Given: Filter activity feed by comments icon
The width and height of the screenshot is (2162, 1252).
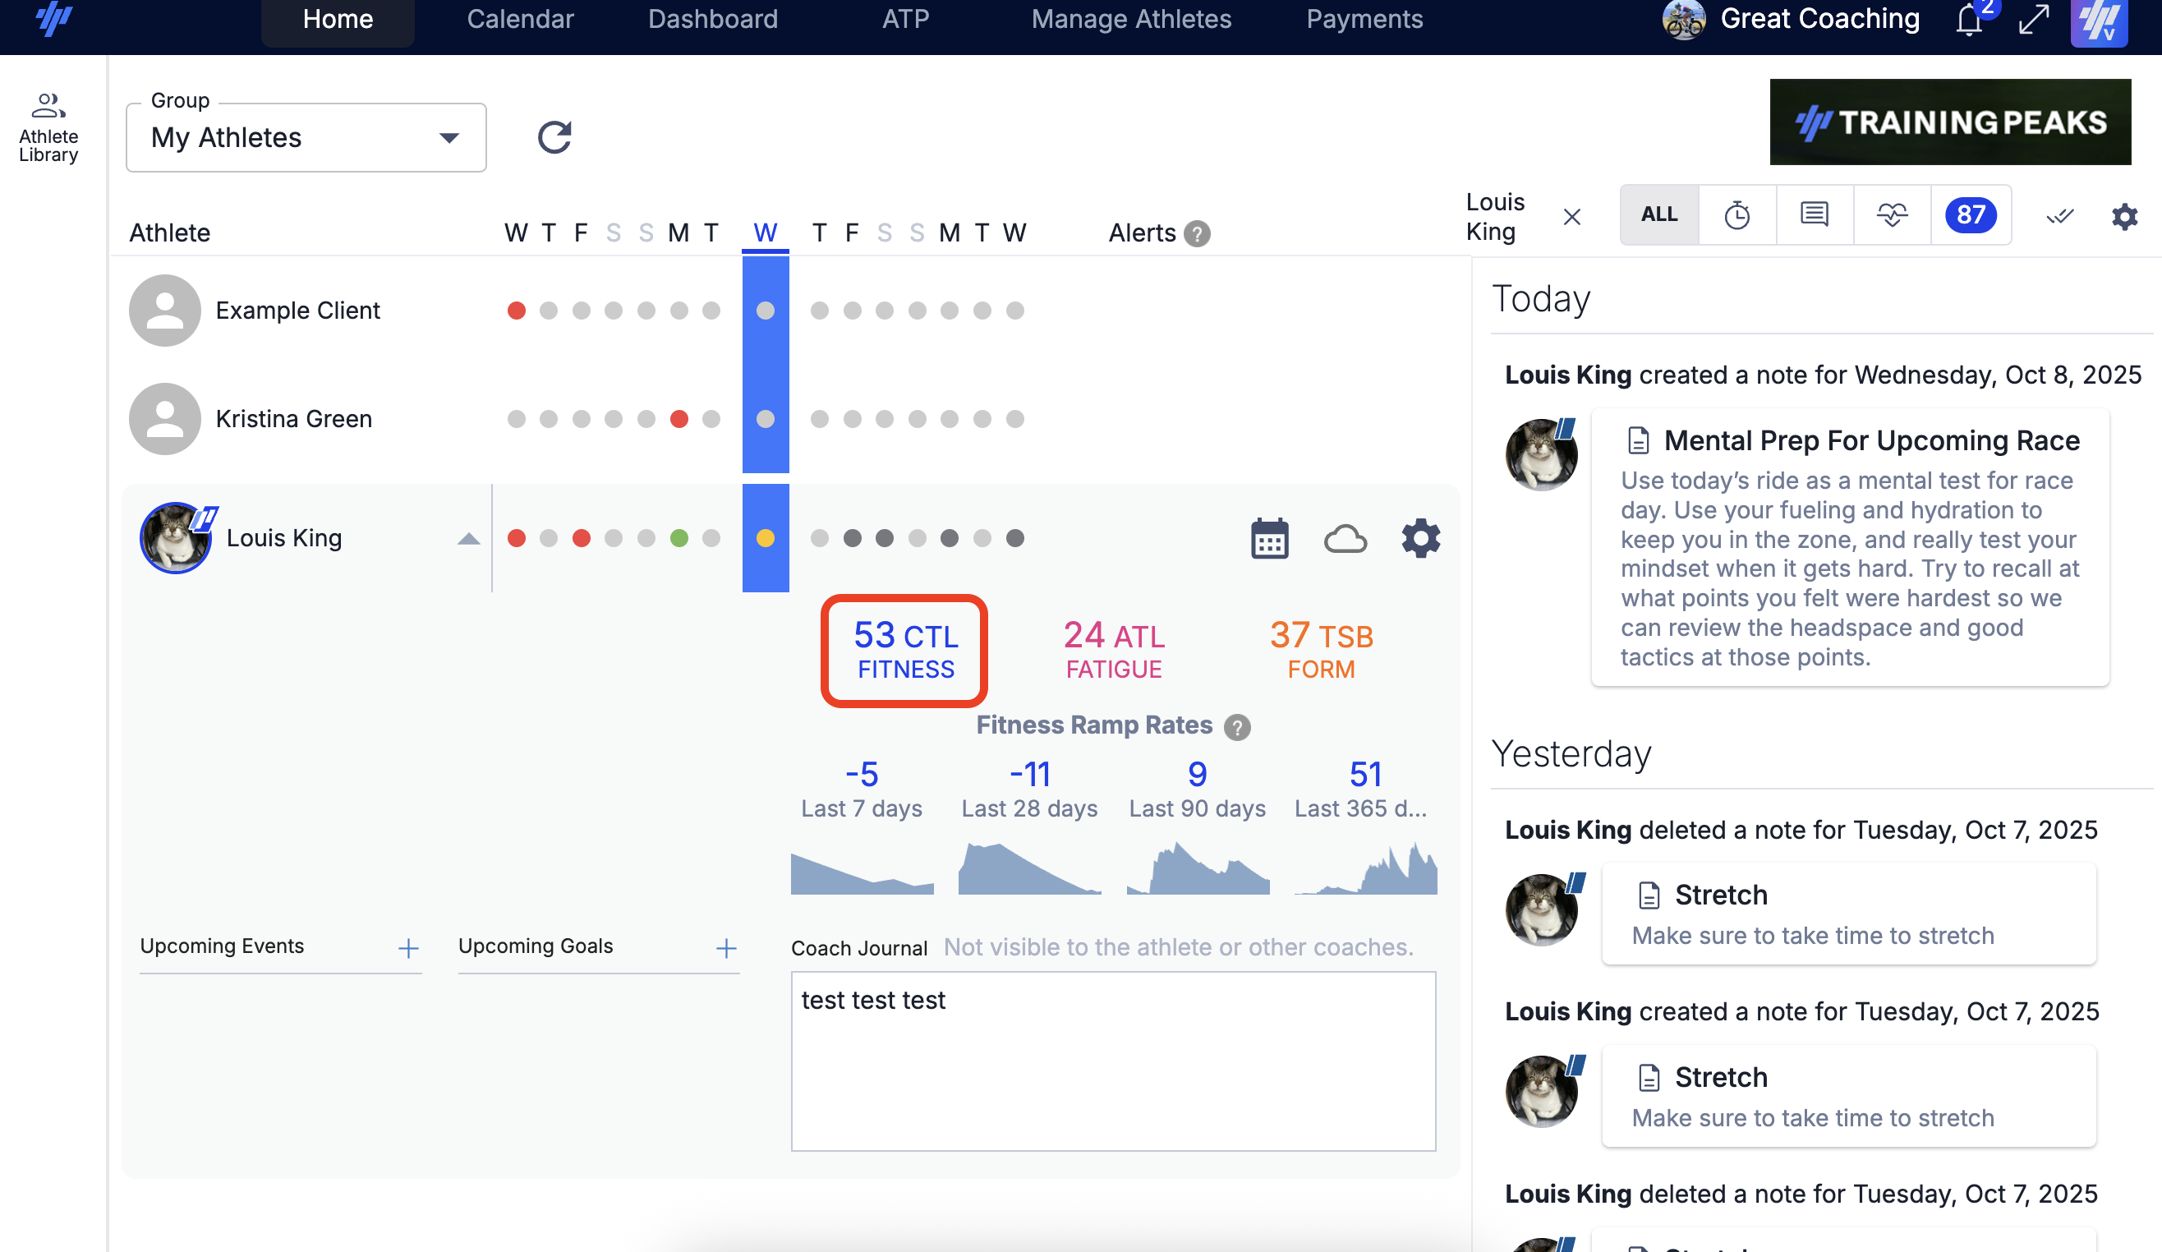Looking at the screenshot, I should (1814, 215).
